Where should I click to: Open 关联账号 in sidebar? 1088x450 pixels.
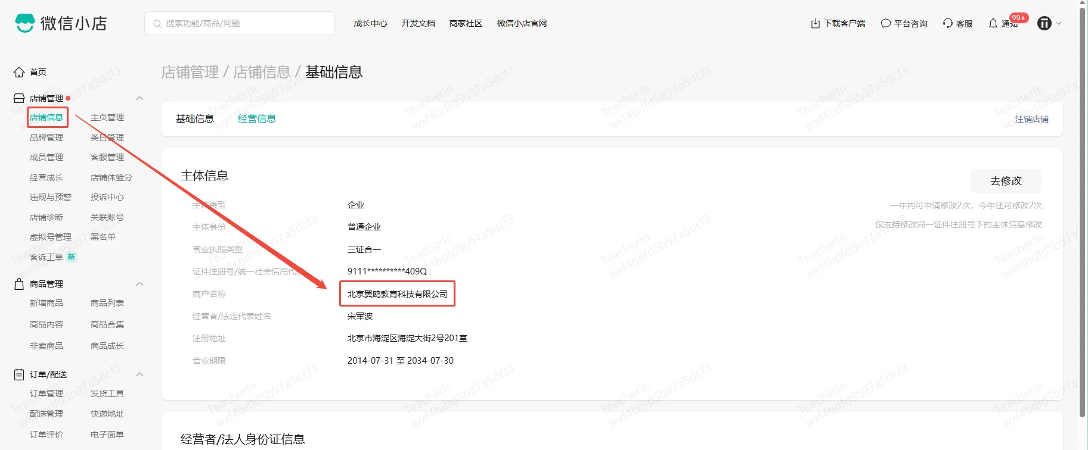[x=107, y=217]
